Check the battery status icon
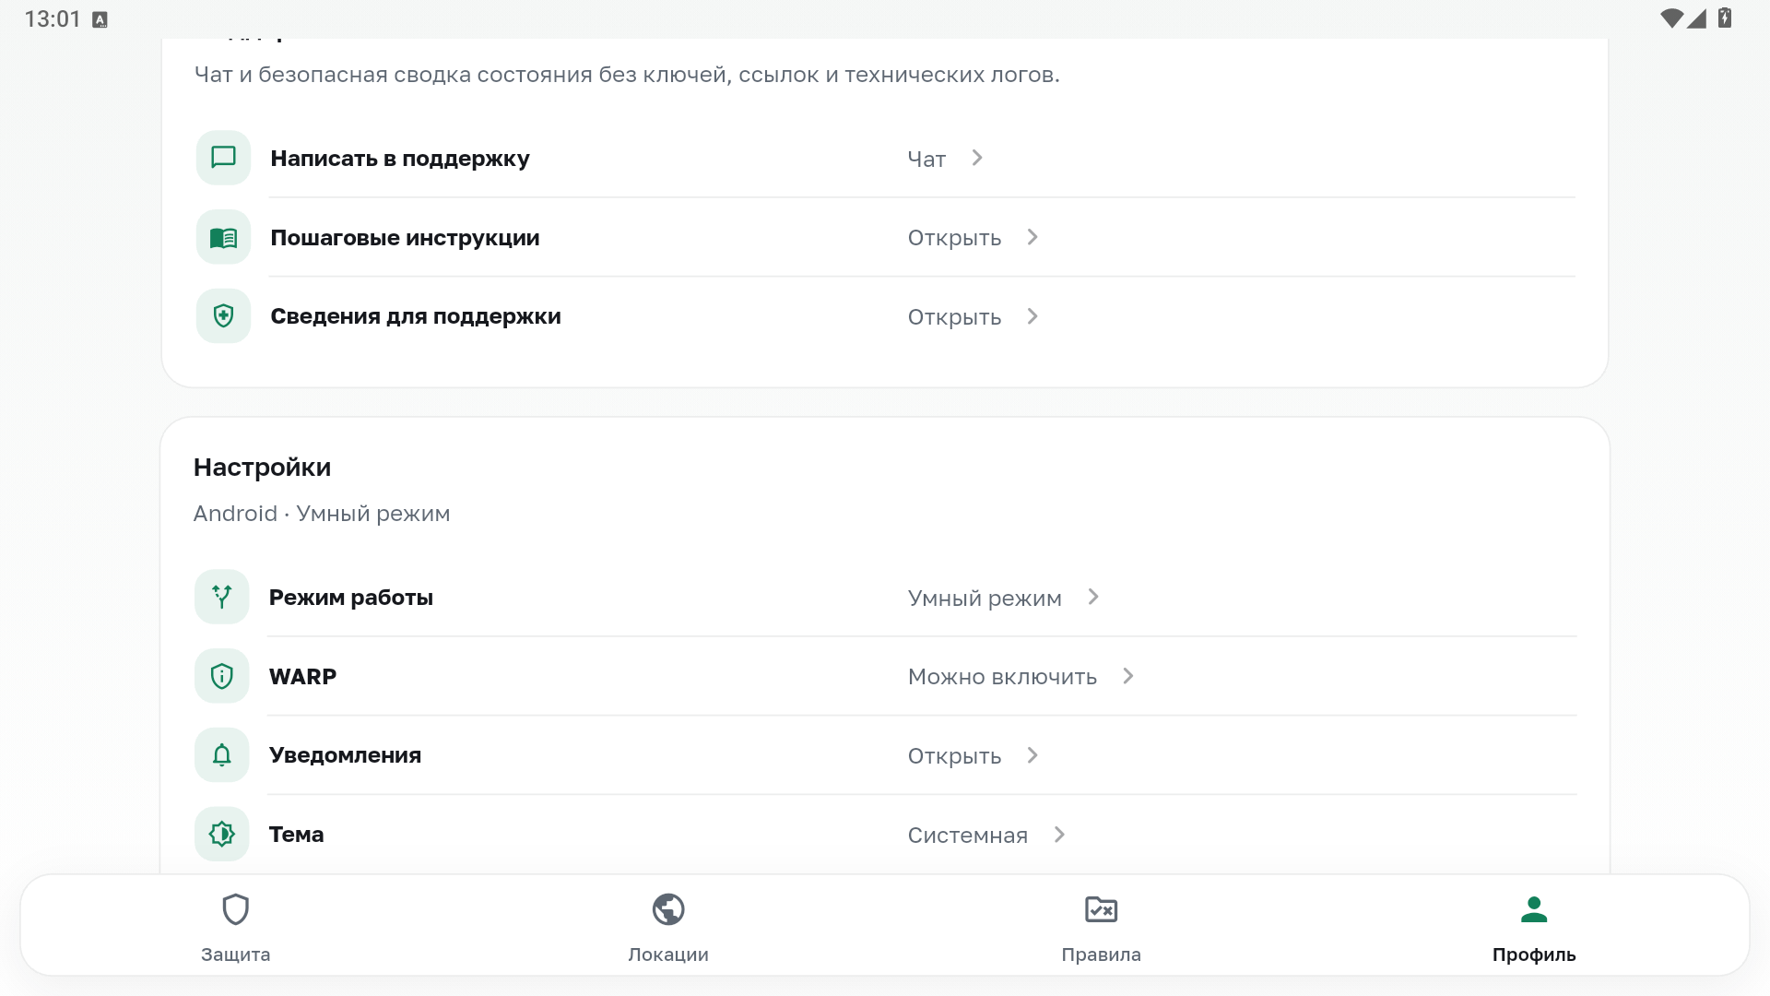The width and height of the screenshot is (1770, 996). tap(1724, 18)
